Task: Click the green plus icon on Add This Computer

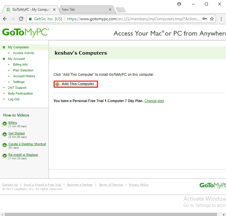Action: (57, 84)
